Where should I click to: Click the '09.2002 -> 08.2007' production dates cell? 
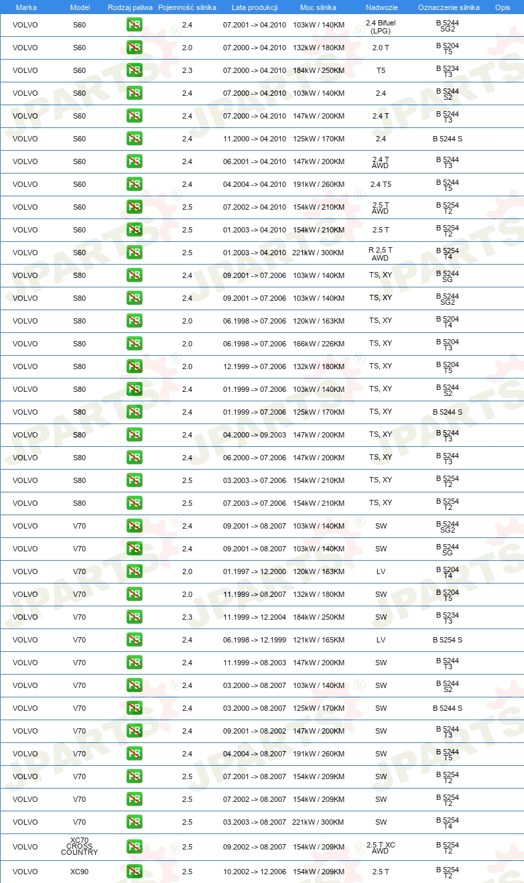(x=255, y=847)
